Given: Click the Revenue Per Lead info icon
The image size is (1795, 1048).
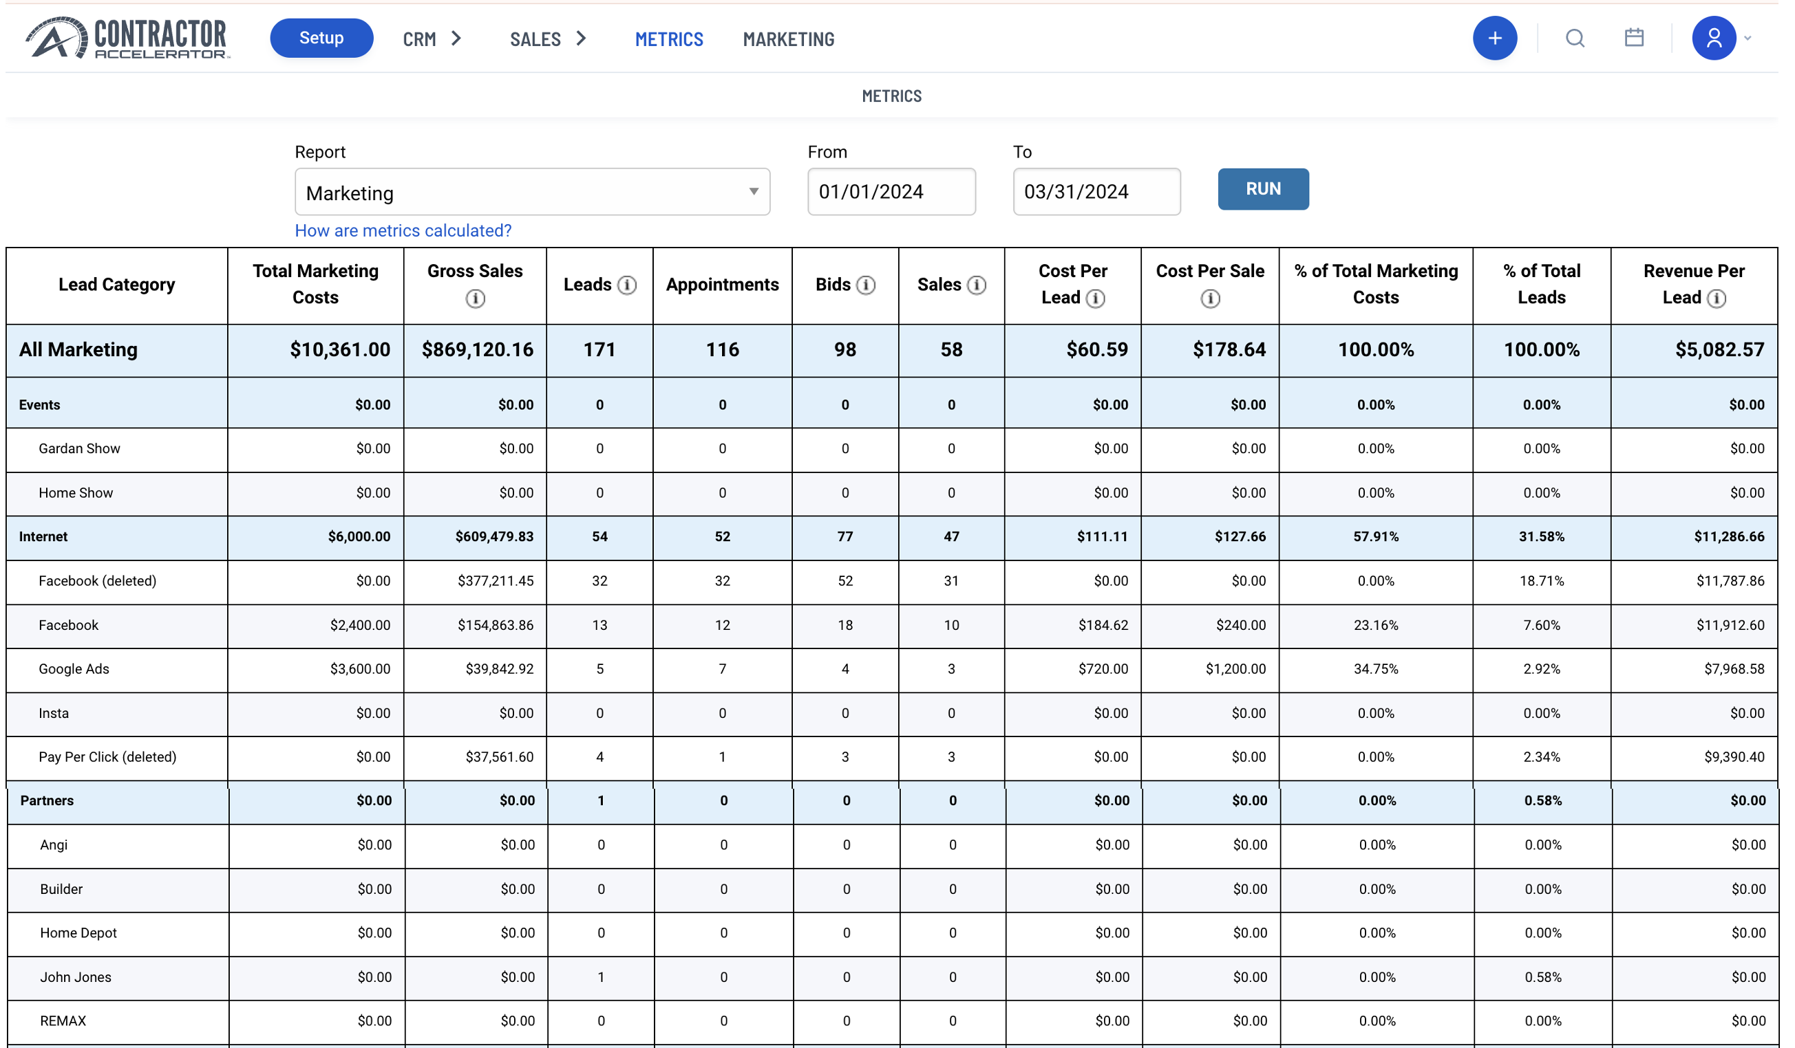Looking at the screenshot, I should point(1717,298).
